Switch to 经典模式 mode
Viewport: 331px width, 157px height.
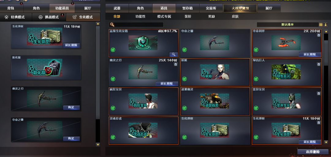[16, 17]
